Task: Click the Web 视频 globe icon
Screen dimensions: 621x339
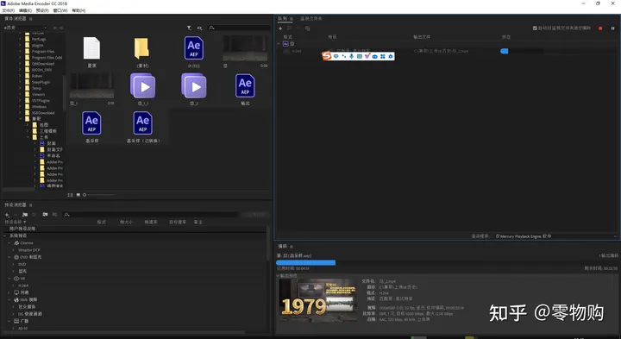Action: [16, 300]
